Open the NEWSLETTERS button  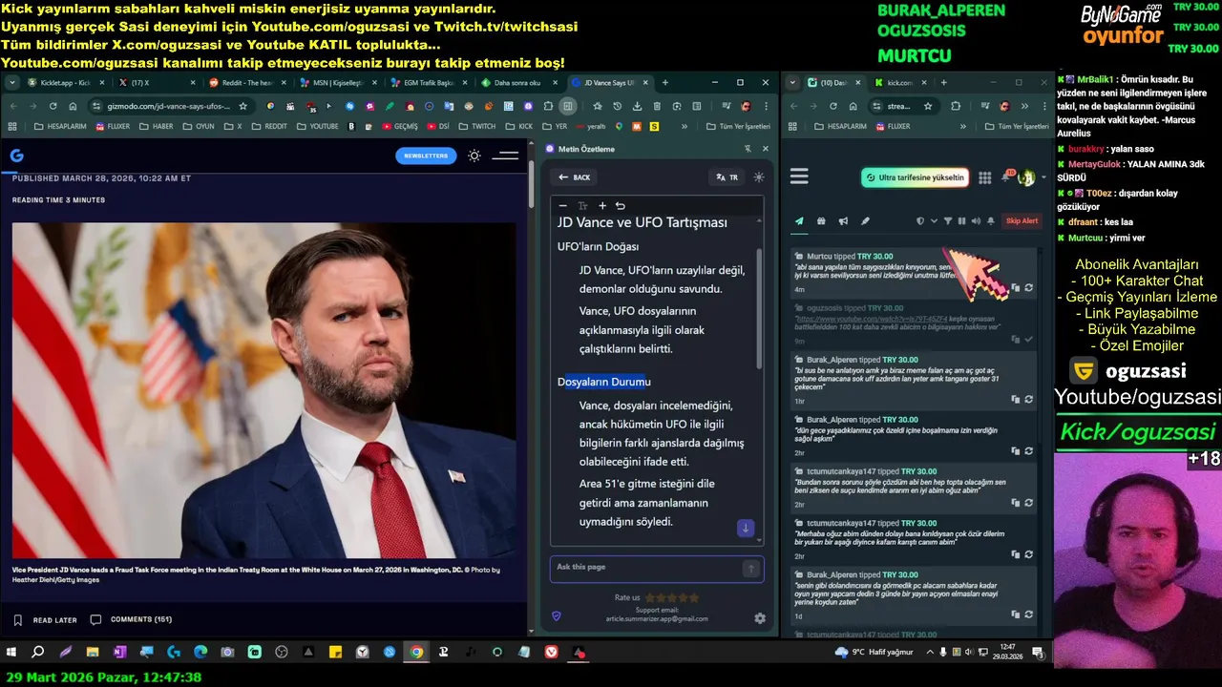pyautogui.click(x=426, y=156)
